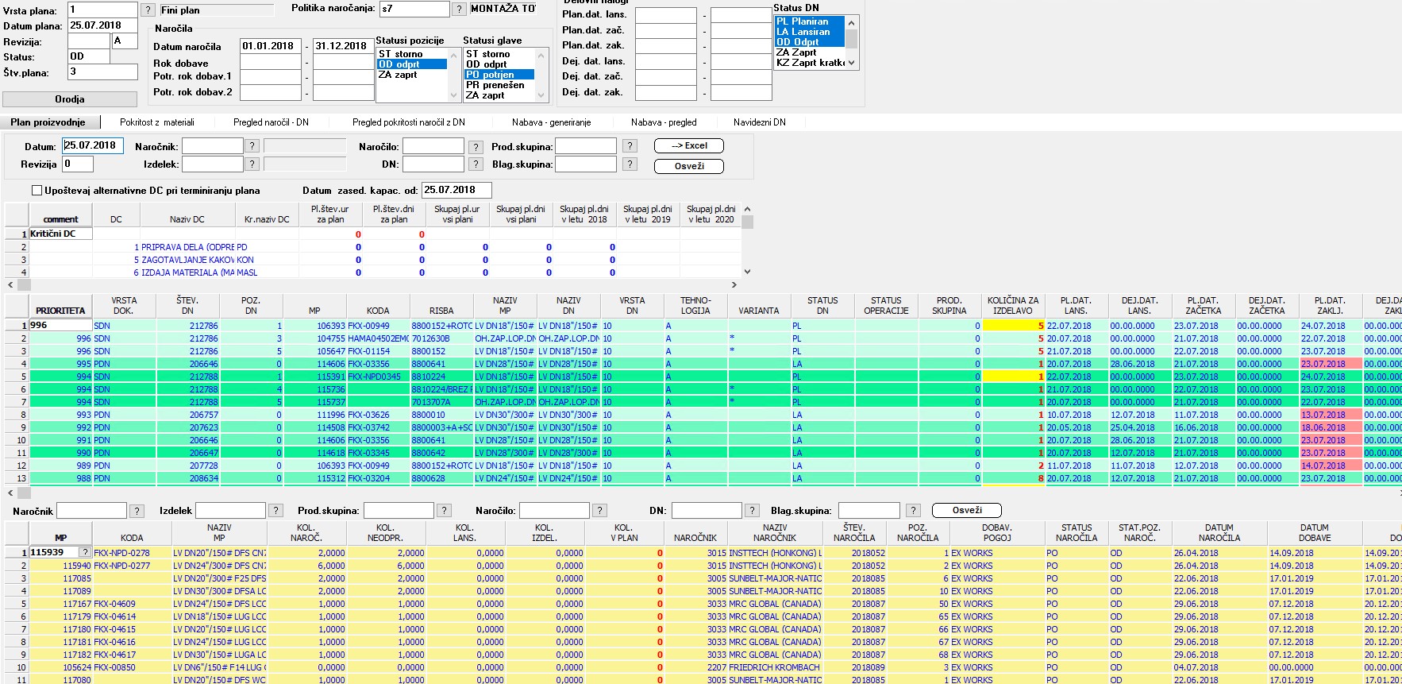Focus Revizija field in plan filter

pos(78,164)
